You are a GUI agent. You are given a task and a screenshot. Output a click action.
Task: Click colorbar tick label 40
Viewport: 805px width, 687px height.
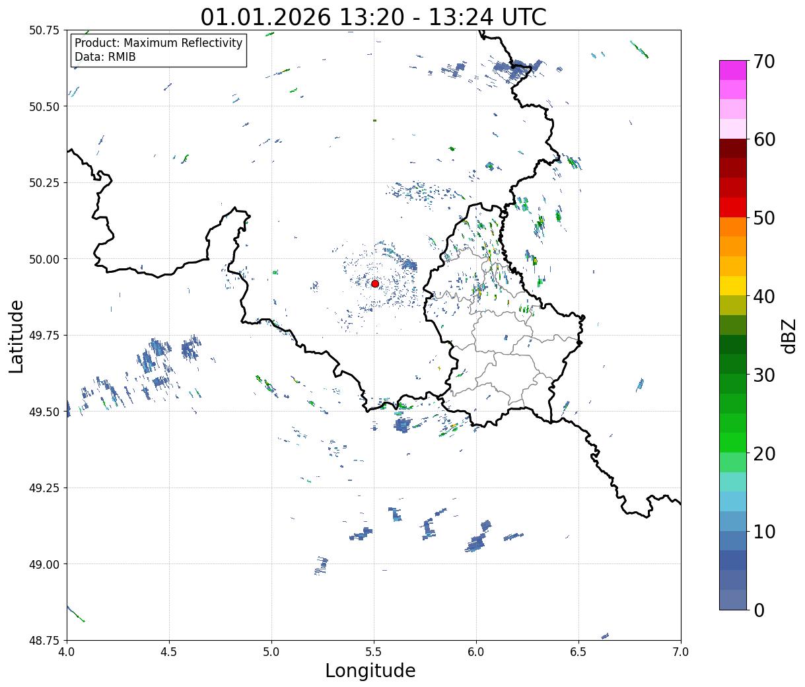[764, 296]
